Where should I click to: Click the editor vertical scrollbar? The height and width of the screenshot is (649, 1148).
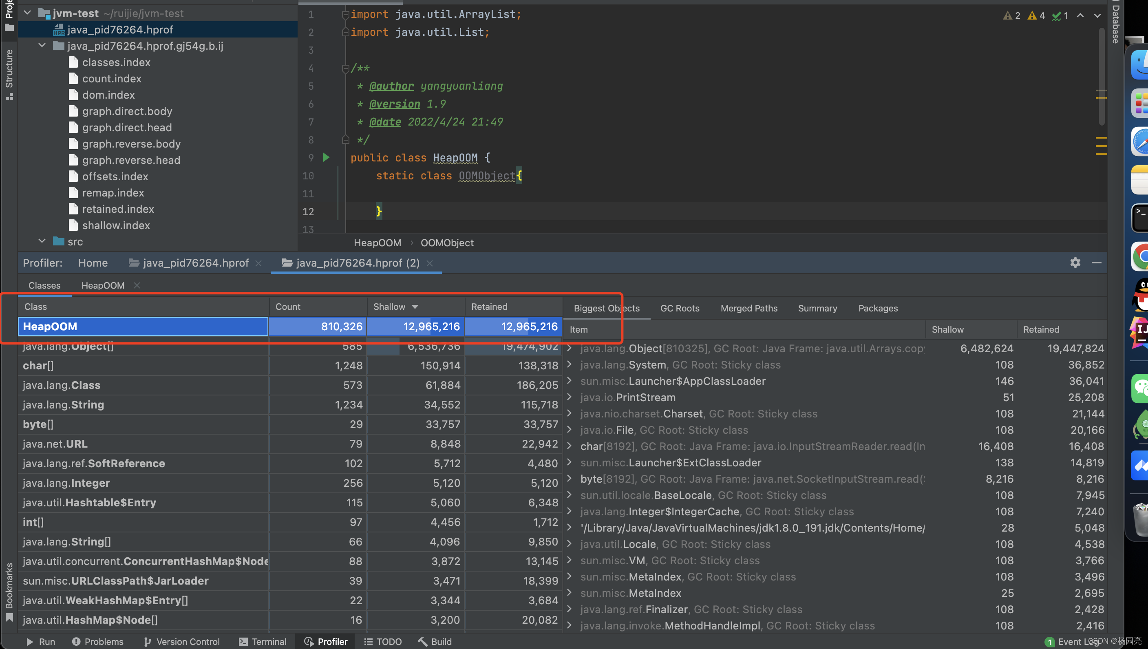click(x=1102, y=76)
